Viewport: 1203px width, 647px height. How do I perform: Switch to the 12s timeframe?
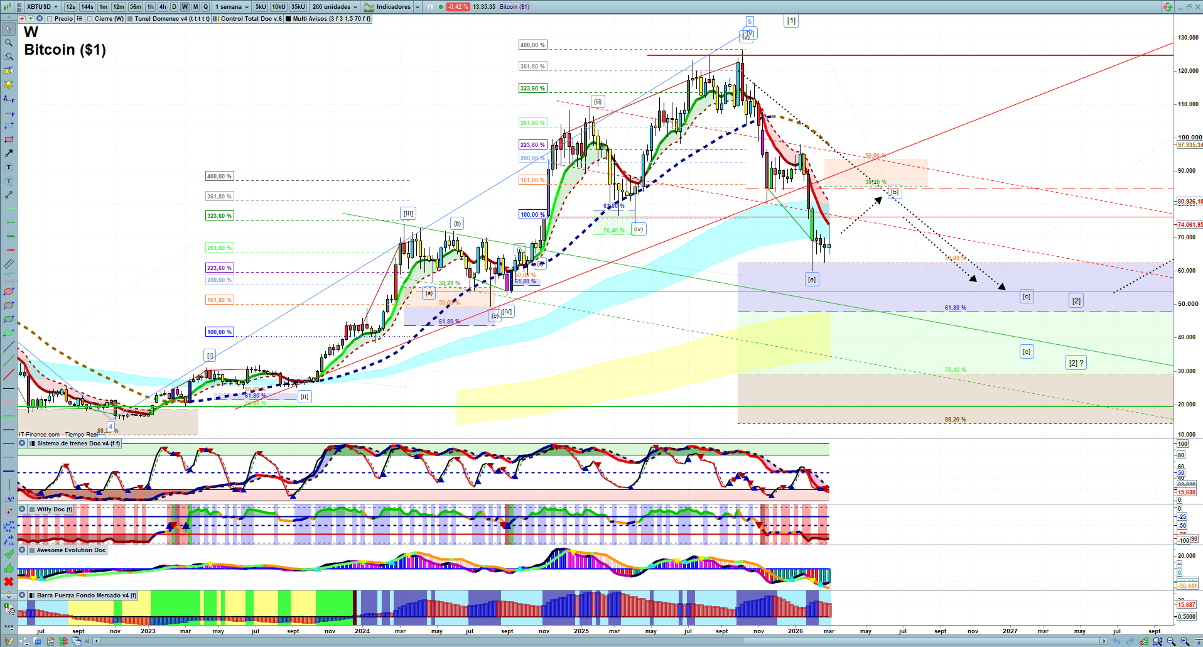70,7
